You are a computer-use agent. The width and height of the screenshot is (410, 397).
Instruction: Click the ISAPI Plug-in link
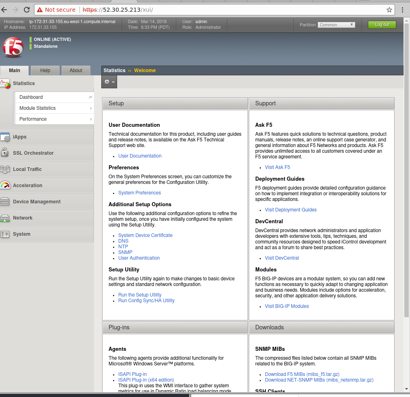tap(132, 374)
